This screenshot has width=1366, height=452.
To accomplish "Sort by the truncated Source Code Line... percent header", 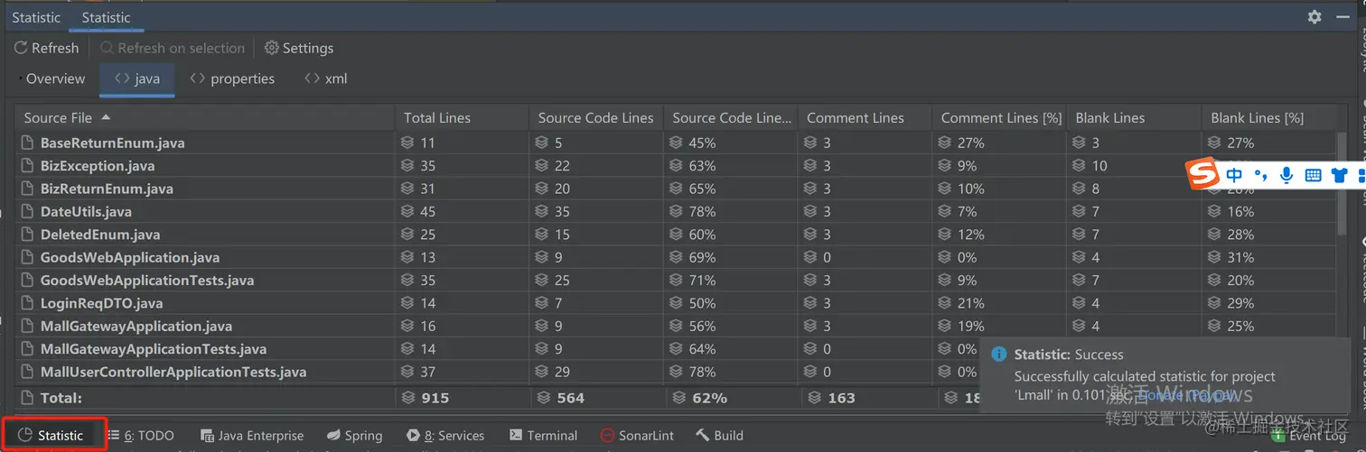I will pyautogui.click(x=731, y=117).
